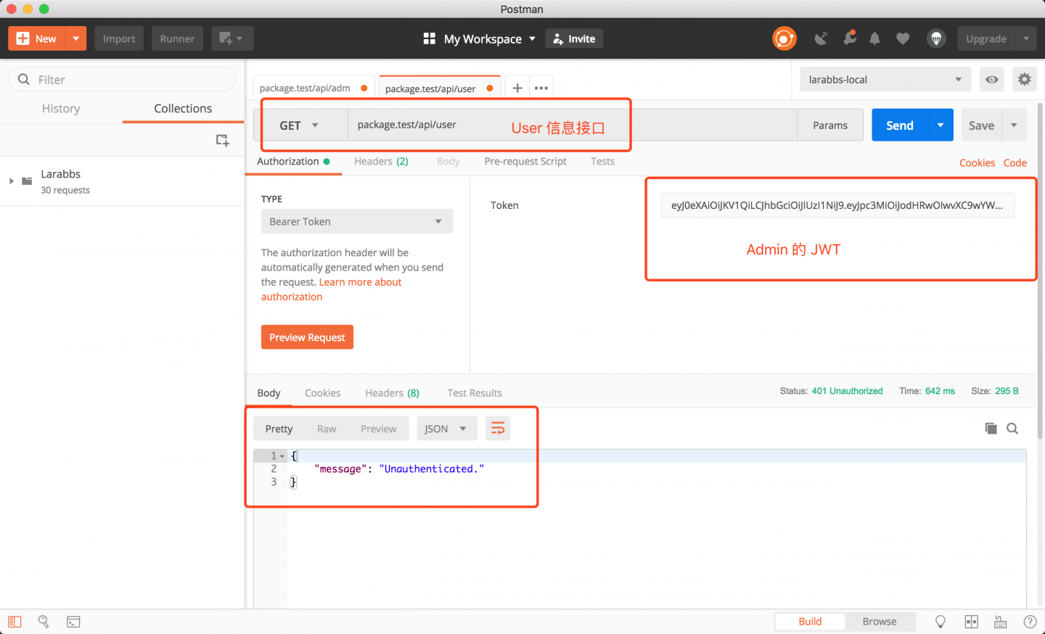Screen dimensions: 1045x634
Task: Open notifications bell
Action: (x=874, y=38)
